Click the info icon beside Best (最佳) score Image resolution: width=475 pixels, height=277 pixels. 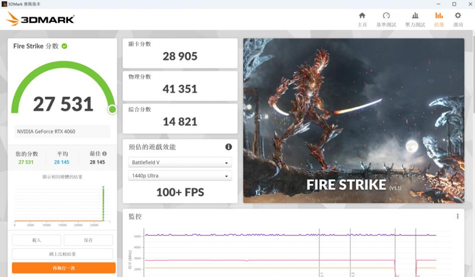104,154
